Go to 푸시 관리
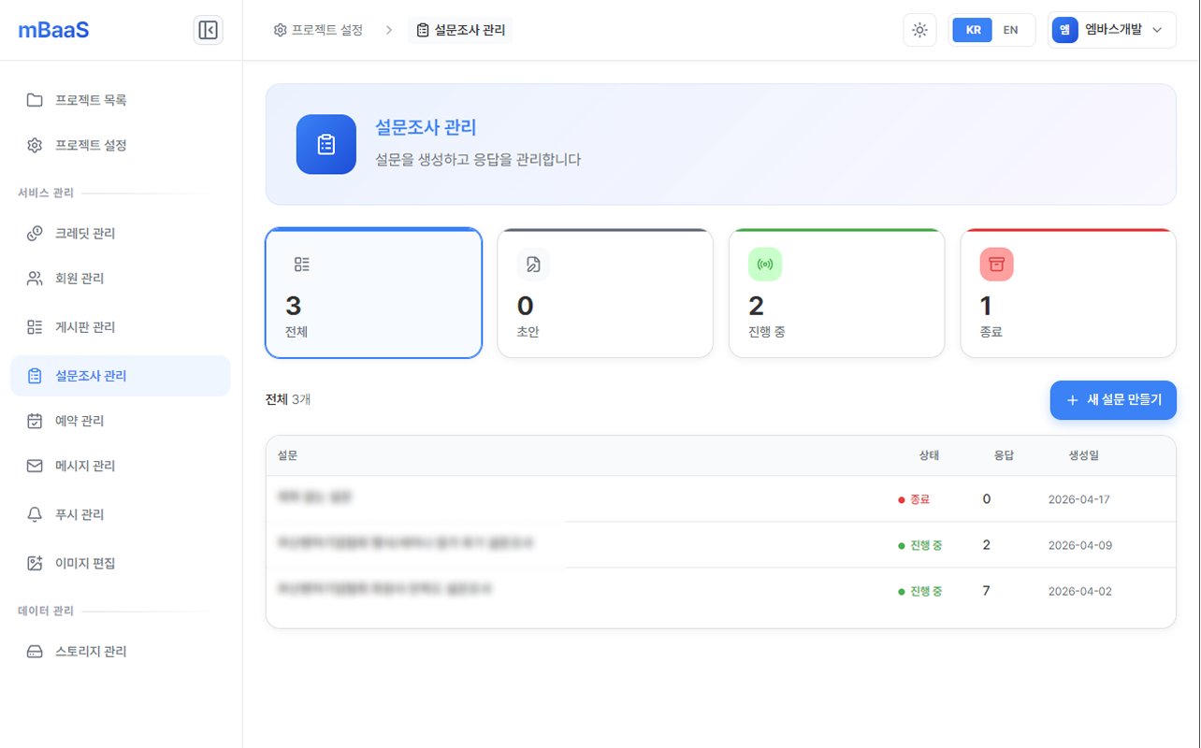 point(121,514)
